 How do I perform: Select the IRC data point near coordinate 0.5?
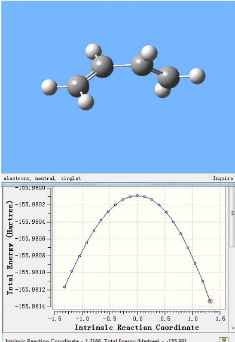pyautogui.click(x=166, y=212)
